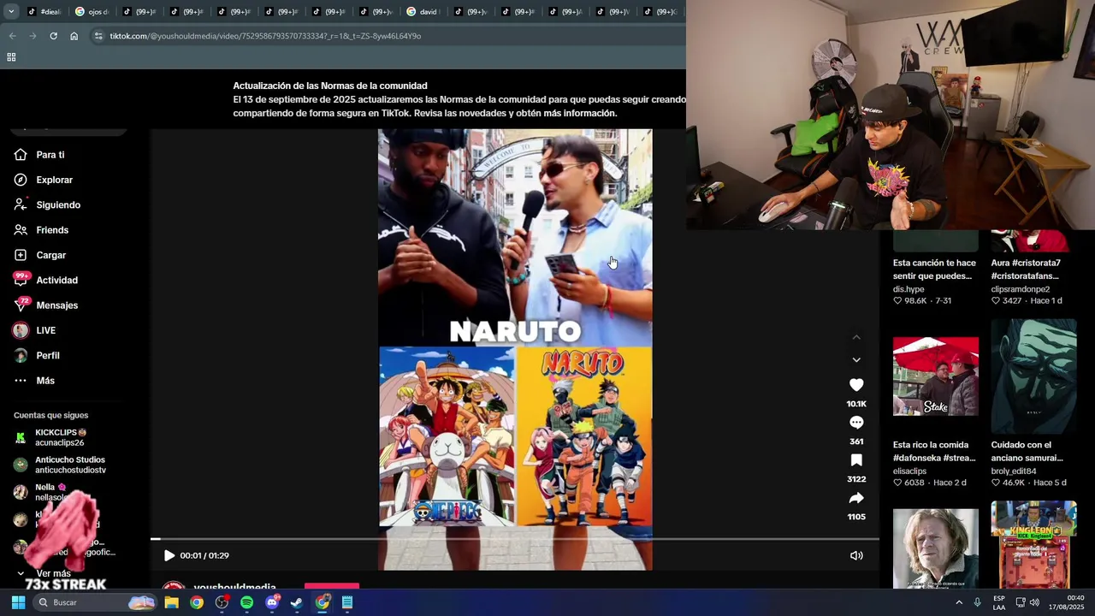Viewport: 1095px width, 616px height.
Task: Open the long-haired man video thumbnail
Action: coord(936,548)
